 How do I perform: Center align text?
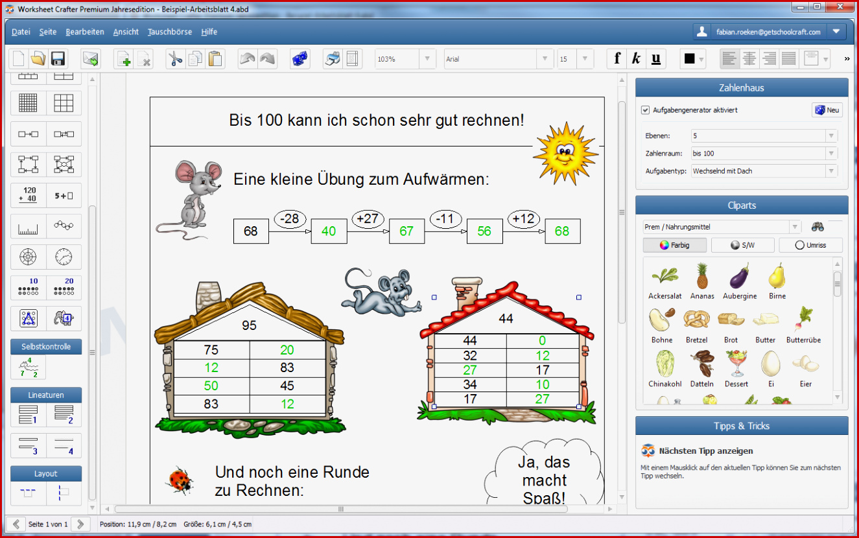[749, 59]
